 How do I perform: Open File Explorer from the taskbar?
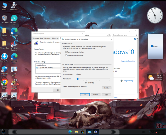pos(76,132)
